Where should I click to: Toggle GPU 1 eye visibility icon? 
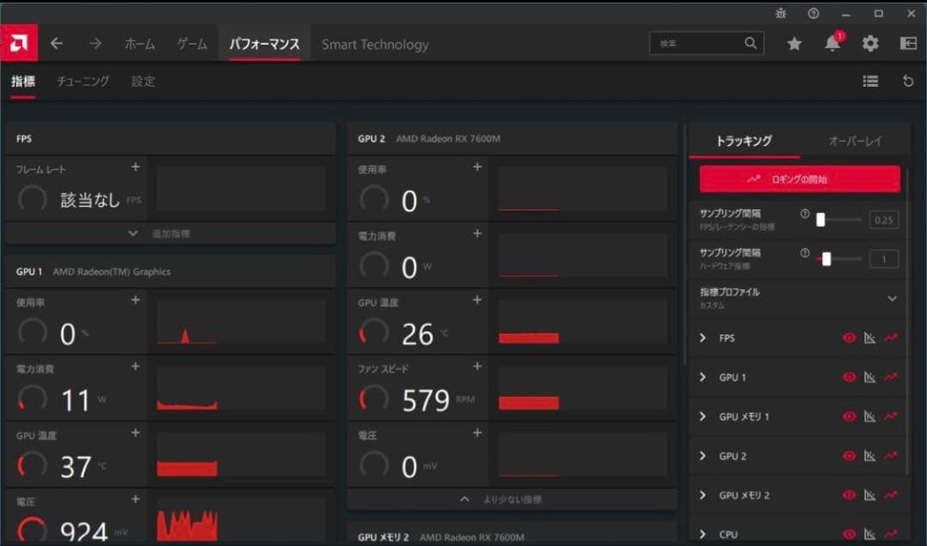click(x=849, y=377)
